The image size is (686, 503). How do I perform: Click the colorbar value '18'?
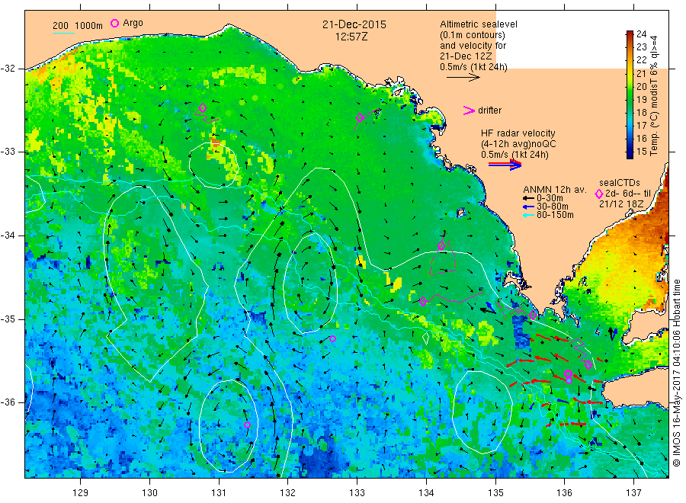pos(641,112)
